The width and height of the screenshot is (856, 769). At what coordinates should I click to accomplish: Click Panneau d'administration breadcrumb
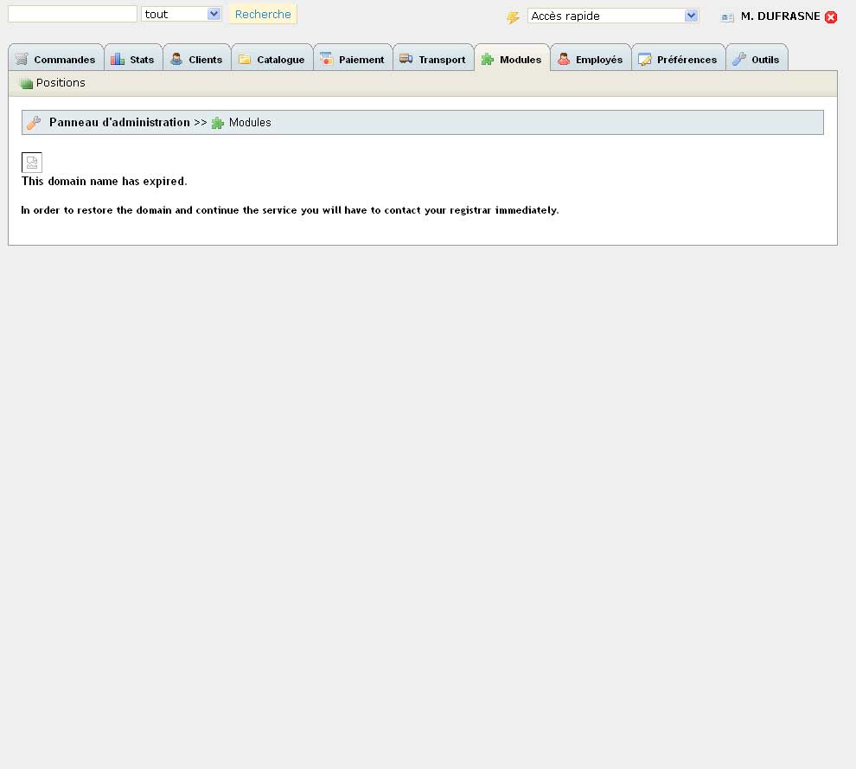[x=119, y=122]
